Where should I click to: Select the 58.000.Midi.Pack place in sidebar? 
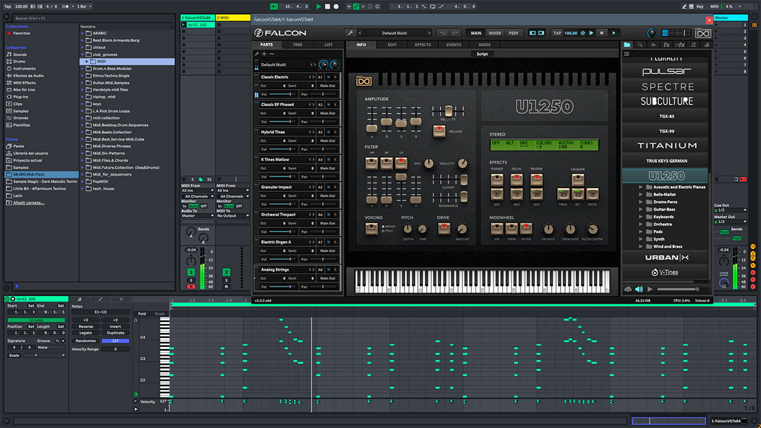coord(41,174)
